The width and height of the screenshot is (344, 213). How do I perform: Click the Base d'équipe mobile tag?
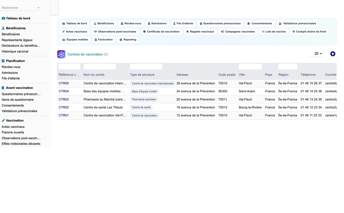(x=144, y=91)
